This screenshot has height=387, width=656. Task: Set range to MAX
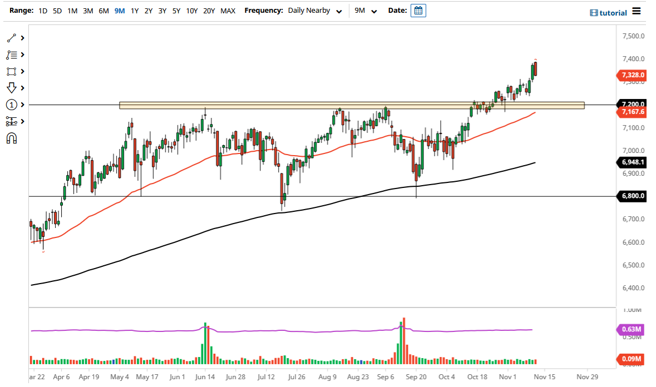point(228,11)
